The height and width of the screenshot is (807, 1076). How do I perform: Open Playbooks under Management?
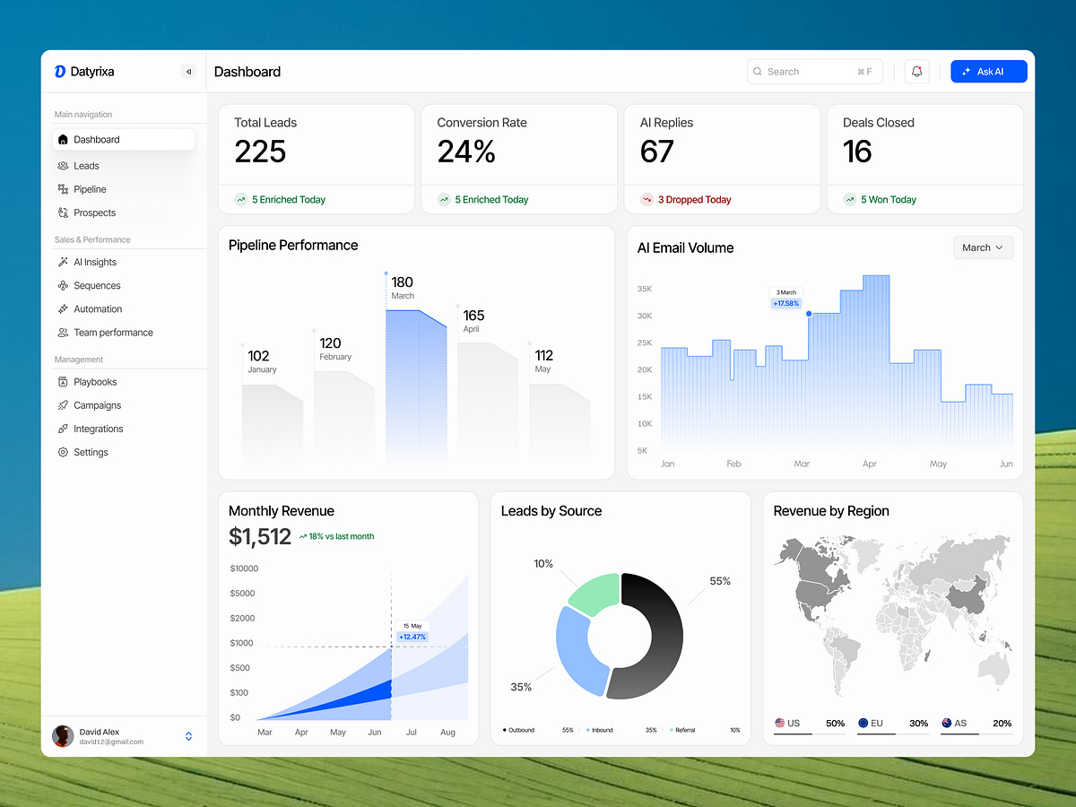(124, 382)
